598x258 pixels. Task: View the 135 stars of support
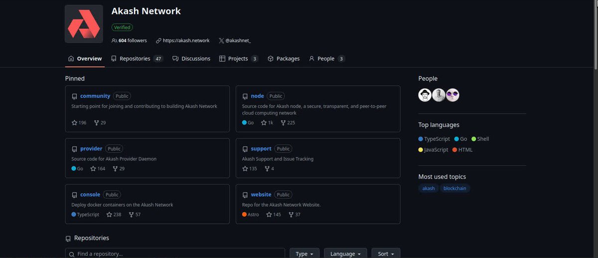click(250, 169)
